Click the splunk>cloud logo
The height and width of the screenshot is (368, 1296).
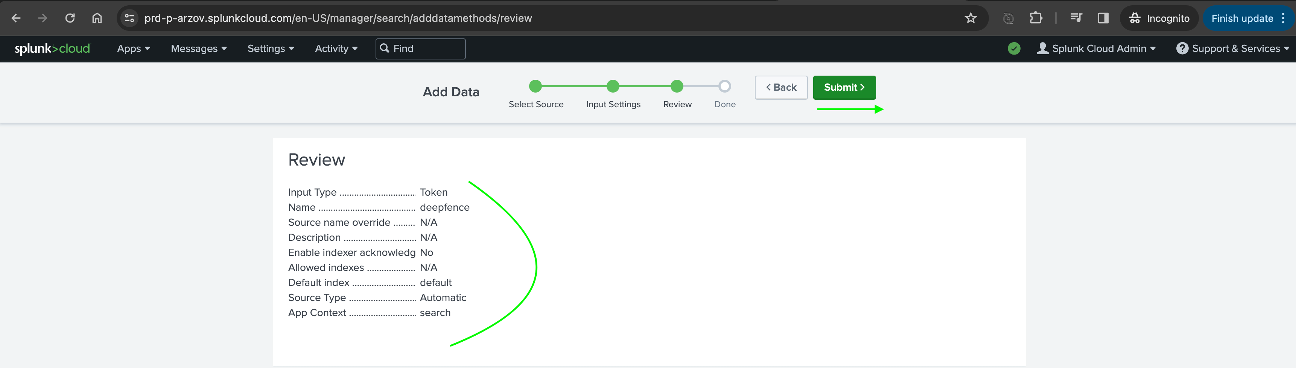(52, 49)
